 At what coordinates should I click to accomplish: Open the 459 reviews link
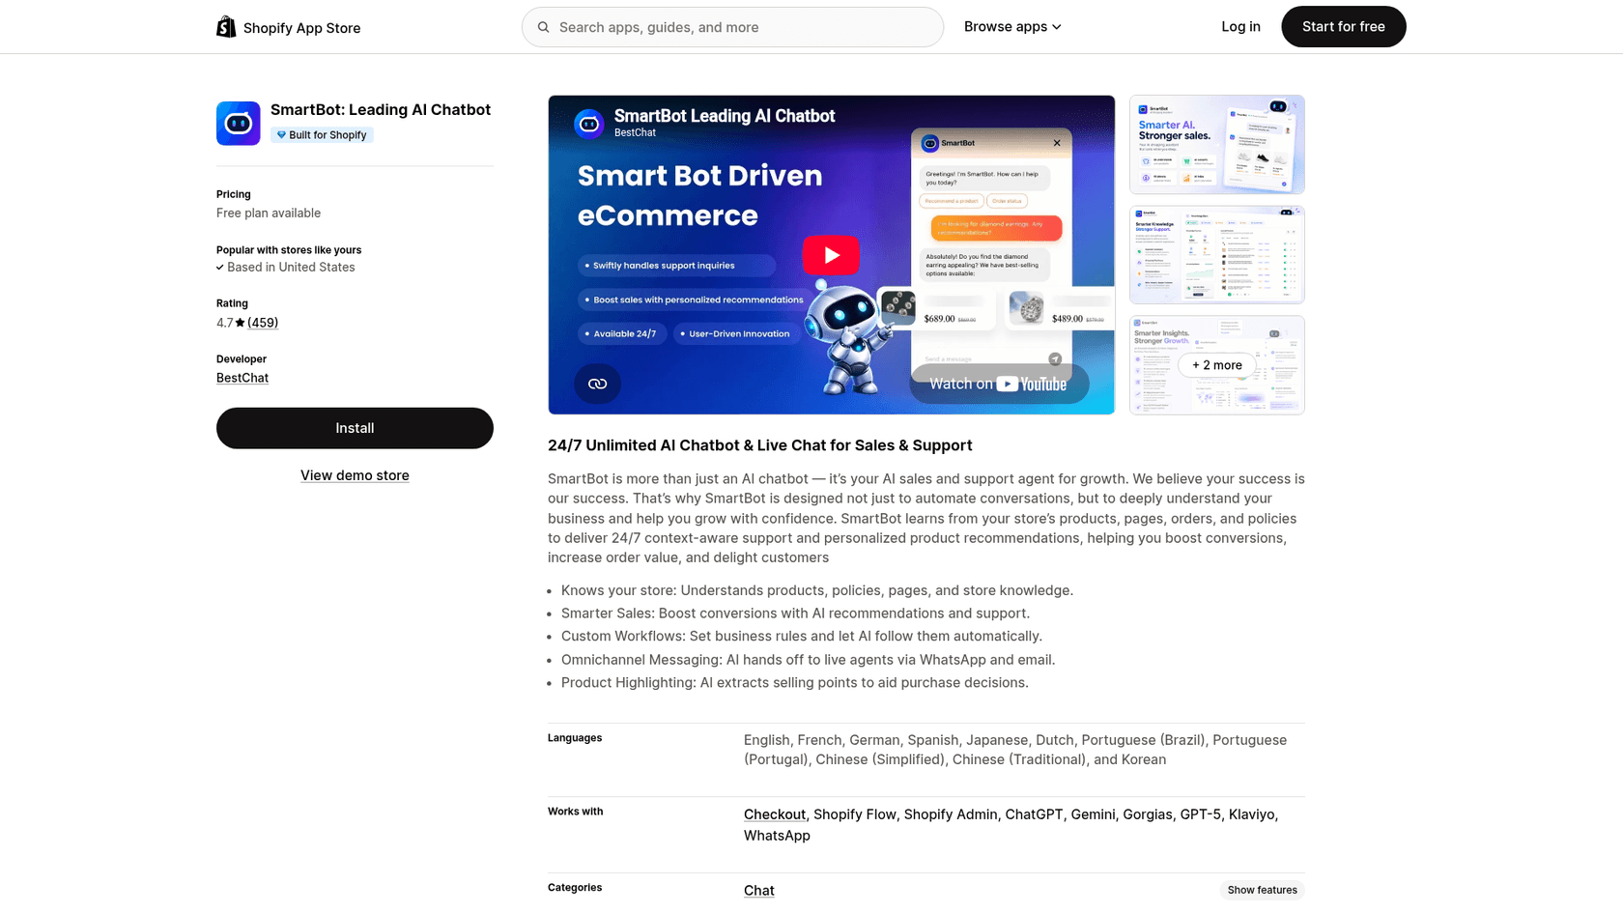pos(263,323)
